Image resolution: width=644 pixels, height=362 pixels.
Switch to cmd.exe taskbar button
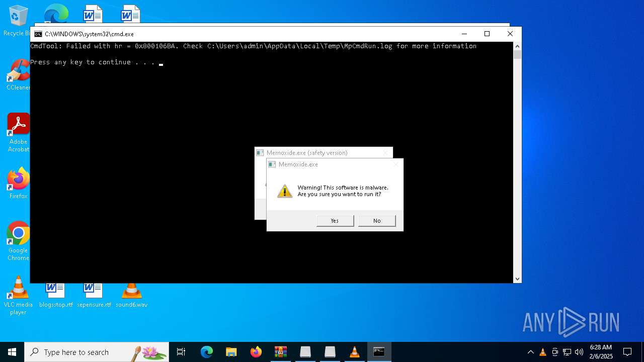click(379, 352)
